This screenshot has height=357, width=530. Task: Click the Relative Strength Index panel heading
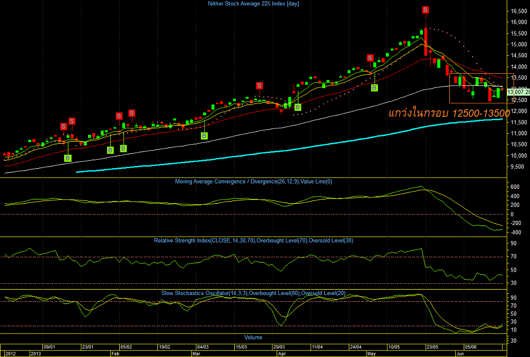pos(253,241)
